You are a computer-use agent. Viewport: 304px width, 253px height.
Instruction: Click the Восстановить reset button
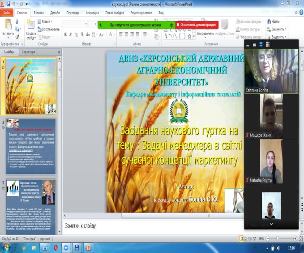tap(48, 29)
